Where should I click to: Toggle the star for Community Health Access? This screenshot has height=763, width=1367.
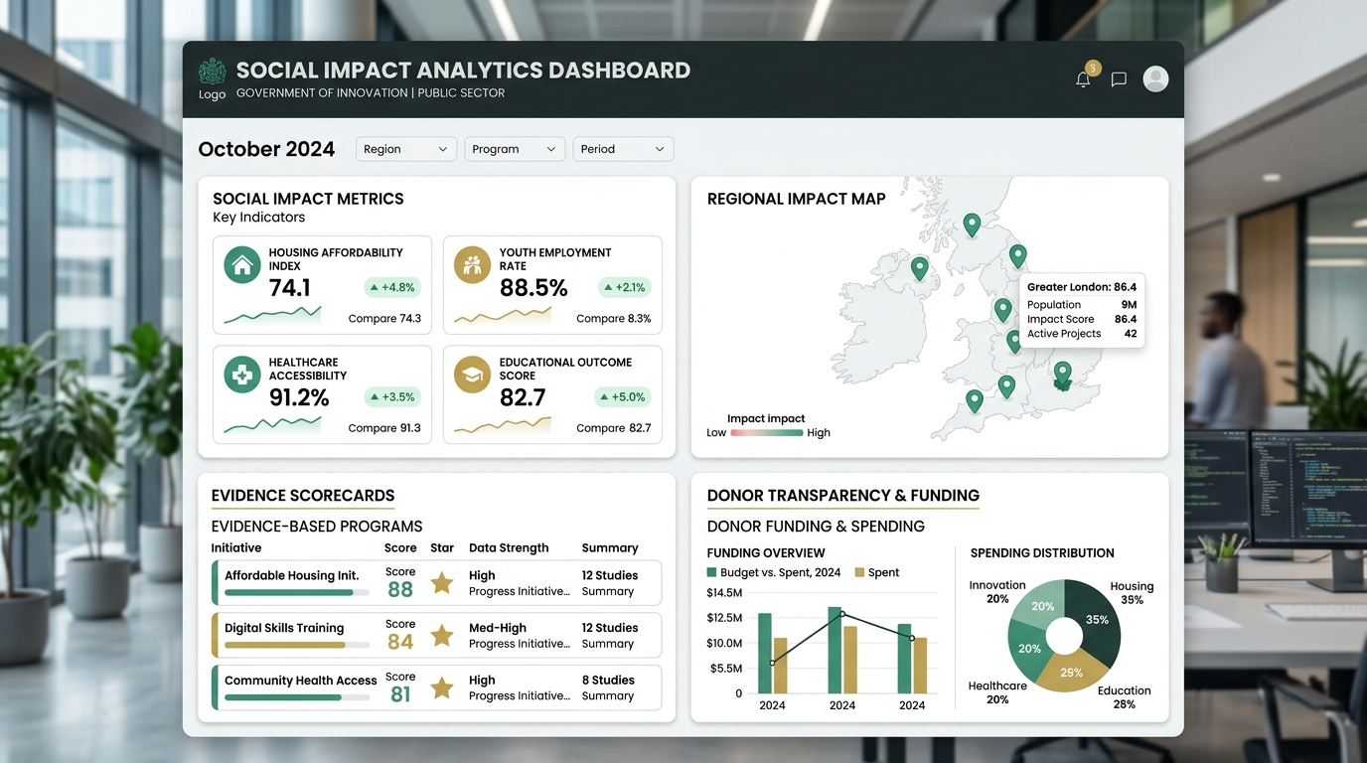coord(442,687)
